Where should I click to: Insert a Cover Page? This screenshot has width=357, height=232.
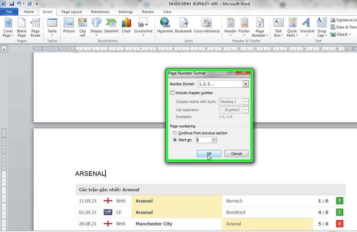8,28
